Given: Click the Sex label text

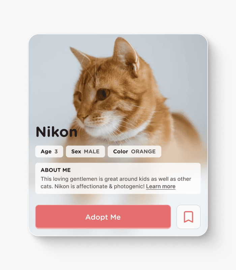Looking at the screenshot, I should [76, 152].
